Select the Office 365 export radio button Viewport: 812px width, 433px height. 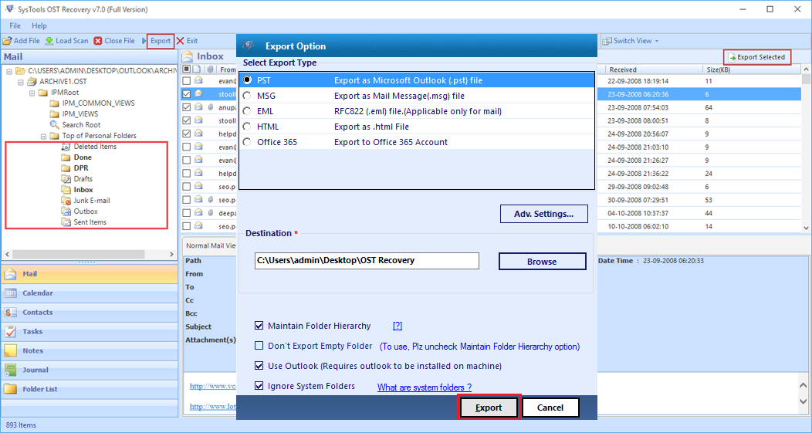[x=248, y=142]
